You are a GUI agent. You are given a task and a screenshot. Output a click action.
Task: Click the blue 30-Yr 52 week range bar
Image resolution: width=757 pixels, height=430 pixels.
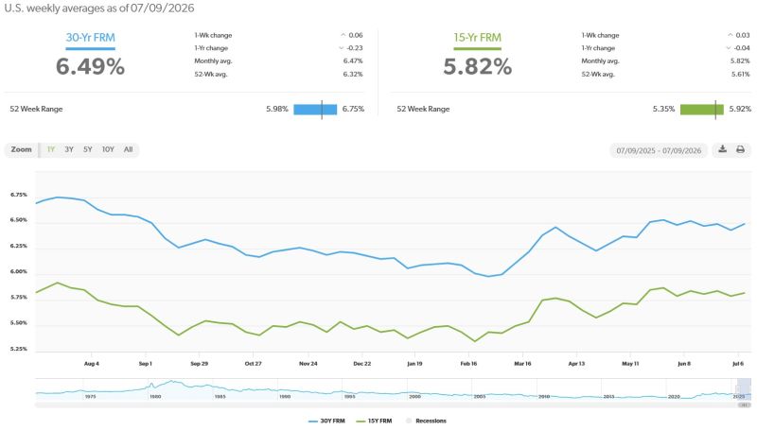(x=315, y=110)
